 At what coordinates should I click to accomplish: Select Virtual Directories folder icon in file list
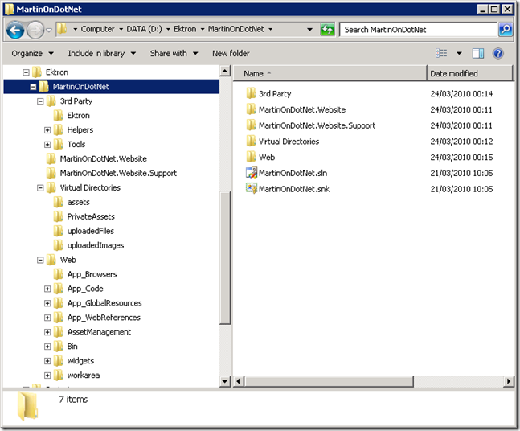(x=251, y=142)
